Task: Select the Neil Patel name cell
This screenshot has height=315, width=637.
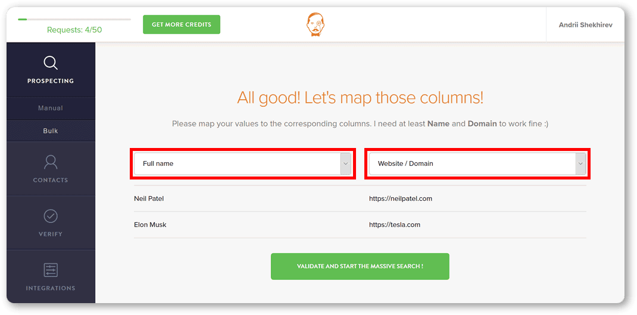Action: [149, 199]
